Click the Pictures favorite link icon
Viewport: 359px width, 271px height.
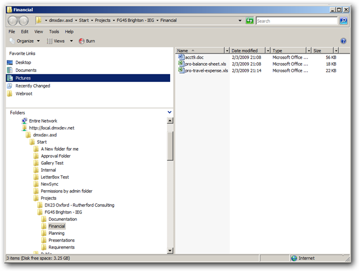pyautogui.click(x=10, y=78)
